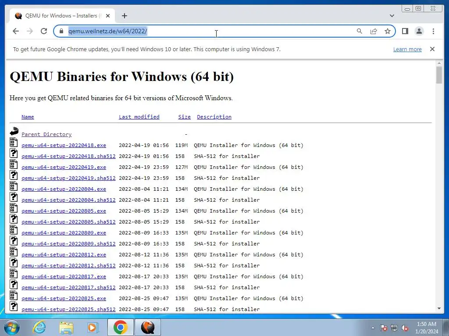The height and width of the screenshot is (336, 449).
Task: Switch to QEMU app on taskbar
Action: pos(148,327)
